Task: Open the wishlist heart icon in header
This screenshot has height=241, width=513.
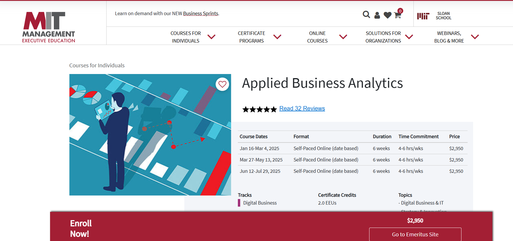Action: (388, 15)
